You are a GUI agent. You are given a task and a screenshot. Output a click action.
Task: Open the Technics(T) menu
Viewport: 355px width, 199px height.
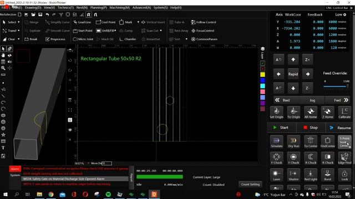(65, 8)
